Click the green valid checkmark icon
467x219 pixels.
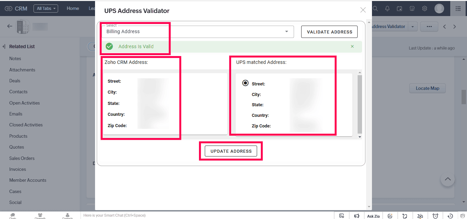click(109, 46)
